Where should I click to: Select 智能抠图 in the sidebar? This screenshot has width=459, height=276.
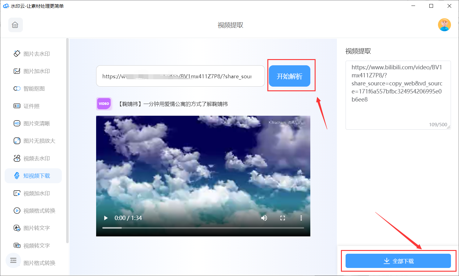(33, 88)
